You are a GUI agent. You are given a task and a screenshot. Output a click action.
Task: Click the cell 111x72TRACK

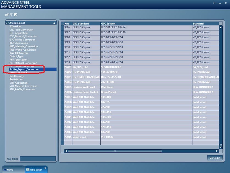point(146,72)
